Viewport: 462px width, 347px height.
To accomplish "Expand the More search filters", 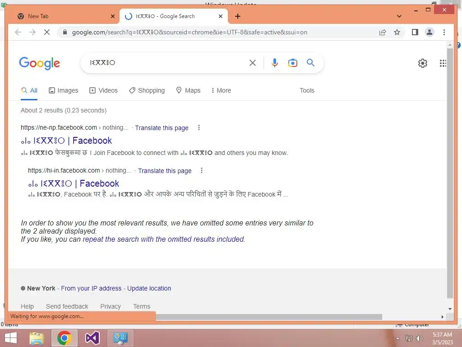I will pyautogui.click(x=221, y=90).
